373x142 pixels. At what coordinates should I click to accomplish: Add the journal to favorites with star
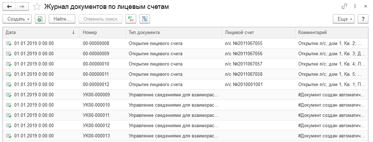[x=36, y=6]
